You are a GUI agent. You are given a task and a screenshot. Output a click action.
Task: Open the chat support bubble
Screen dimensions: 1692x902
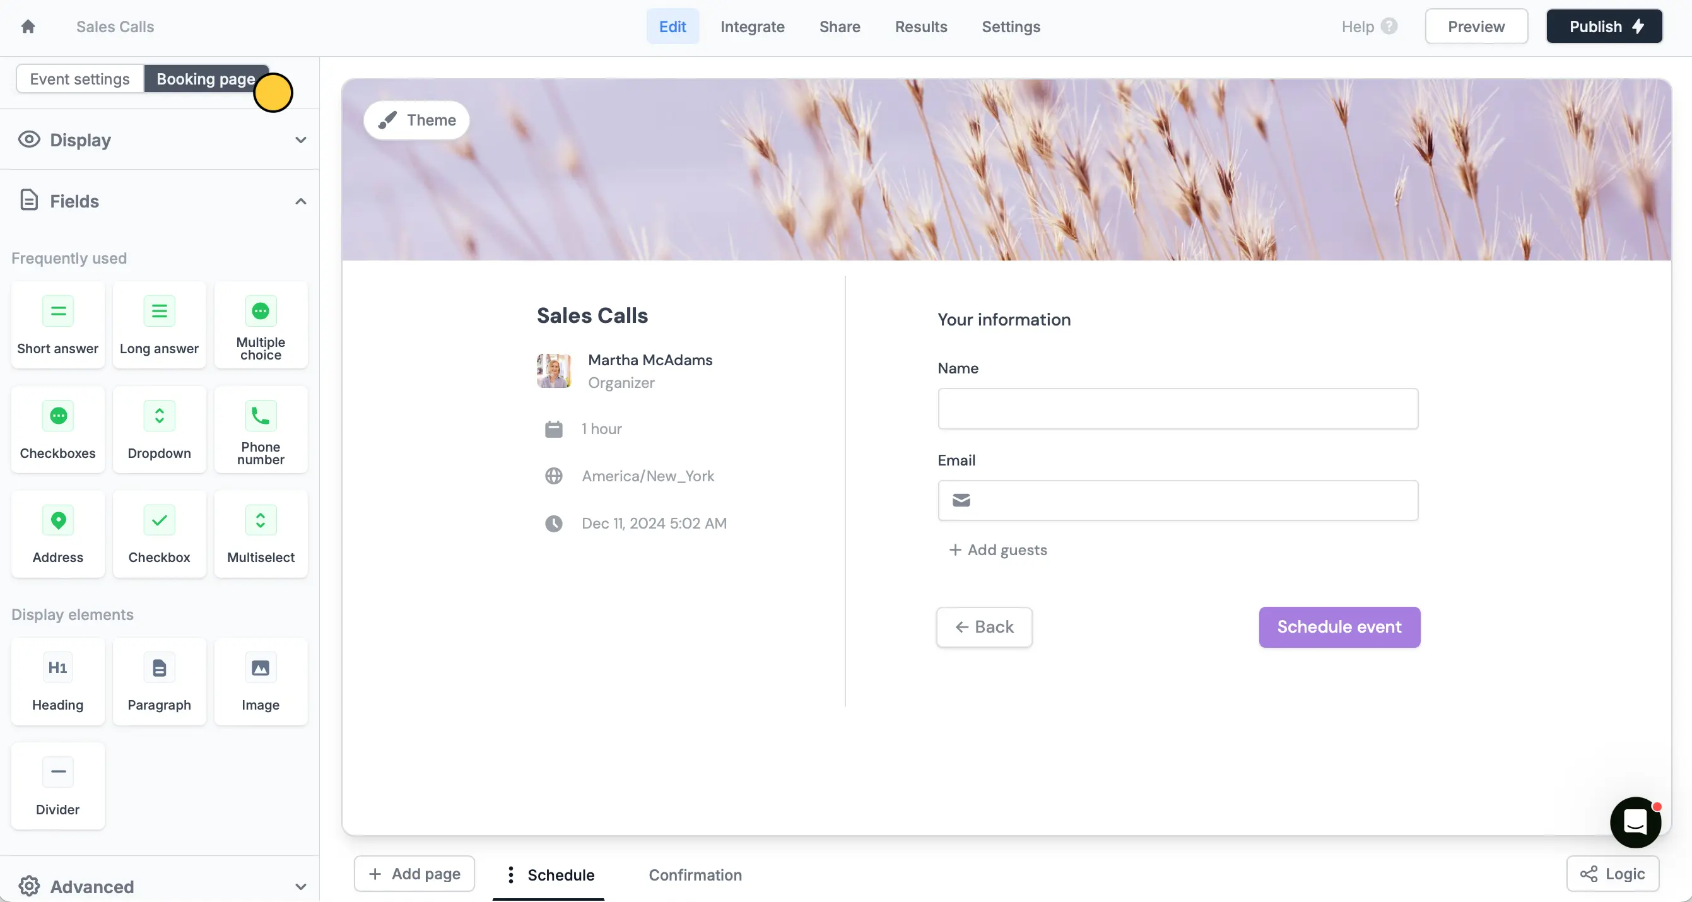(x=1635, y=822)
